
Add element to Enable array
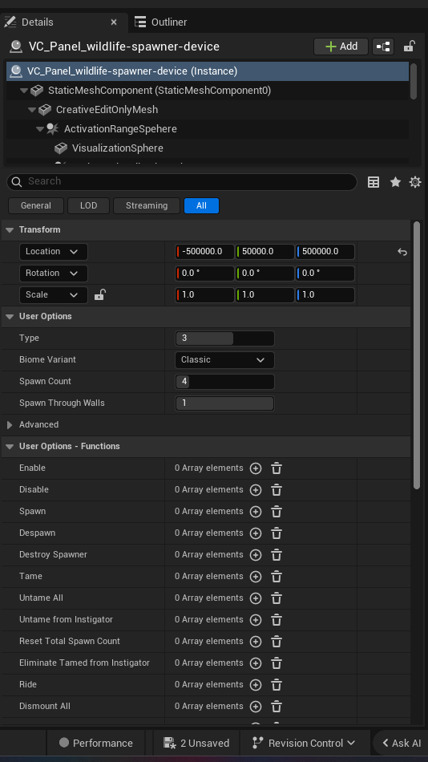click(256, 468)
